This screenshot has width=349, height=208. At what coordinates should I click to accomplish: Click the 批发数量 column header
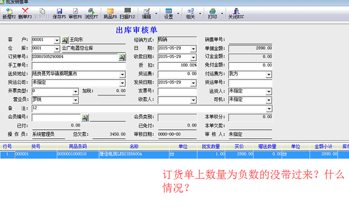(211, 146)
